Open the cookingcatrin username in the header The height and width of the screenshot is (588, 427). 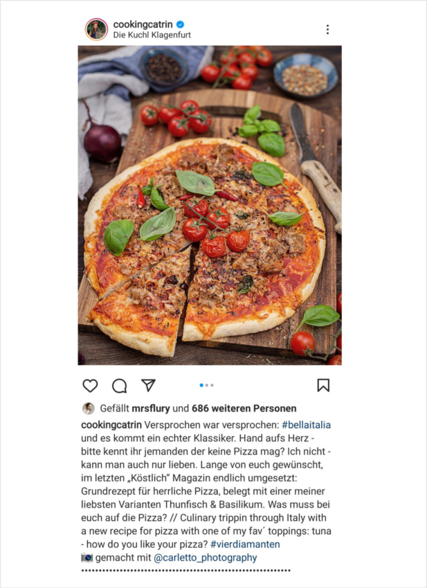pyautogui.click(x=143, y=24)
